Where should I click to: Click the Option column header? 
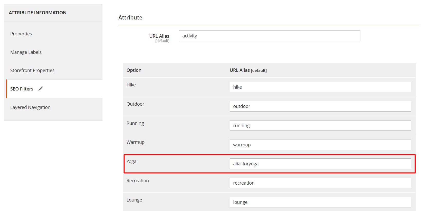coord(134,70)
